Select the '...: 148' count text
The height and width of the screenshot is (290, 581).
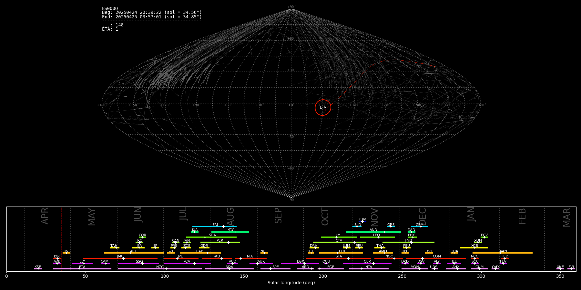113,25
